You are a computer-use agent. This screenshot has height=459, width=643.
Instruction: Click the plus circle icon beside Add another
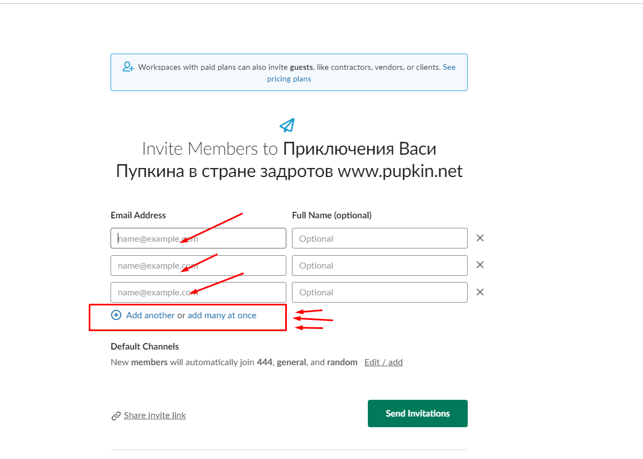(116, 315)
